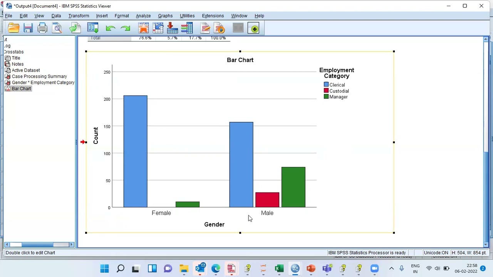This screenshot has width=493, height=277.
Task: Open Zoom from the taskbar
Action: pyautogui.click(x=374, y=269)
